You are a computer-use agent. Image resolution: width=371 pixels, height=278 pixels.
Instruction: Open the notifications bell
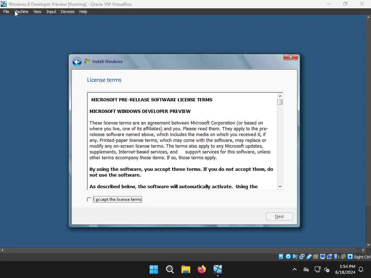coord(361,269)
